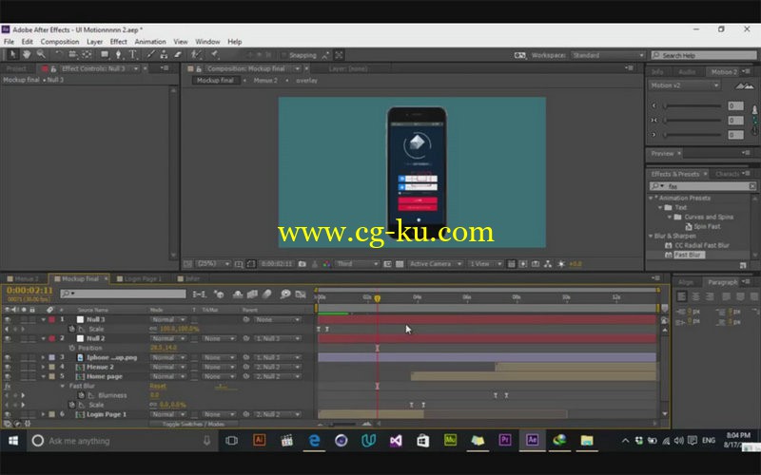This screenshot has width=761, height=475.
Task: Expand the Menue 2 layer
Action: coord(43,367)
